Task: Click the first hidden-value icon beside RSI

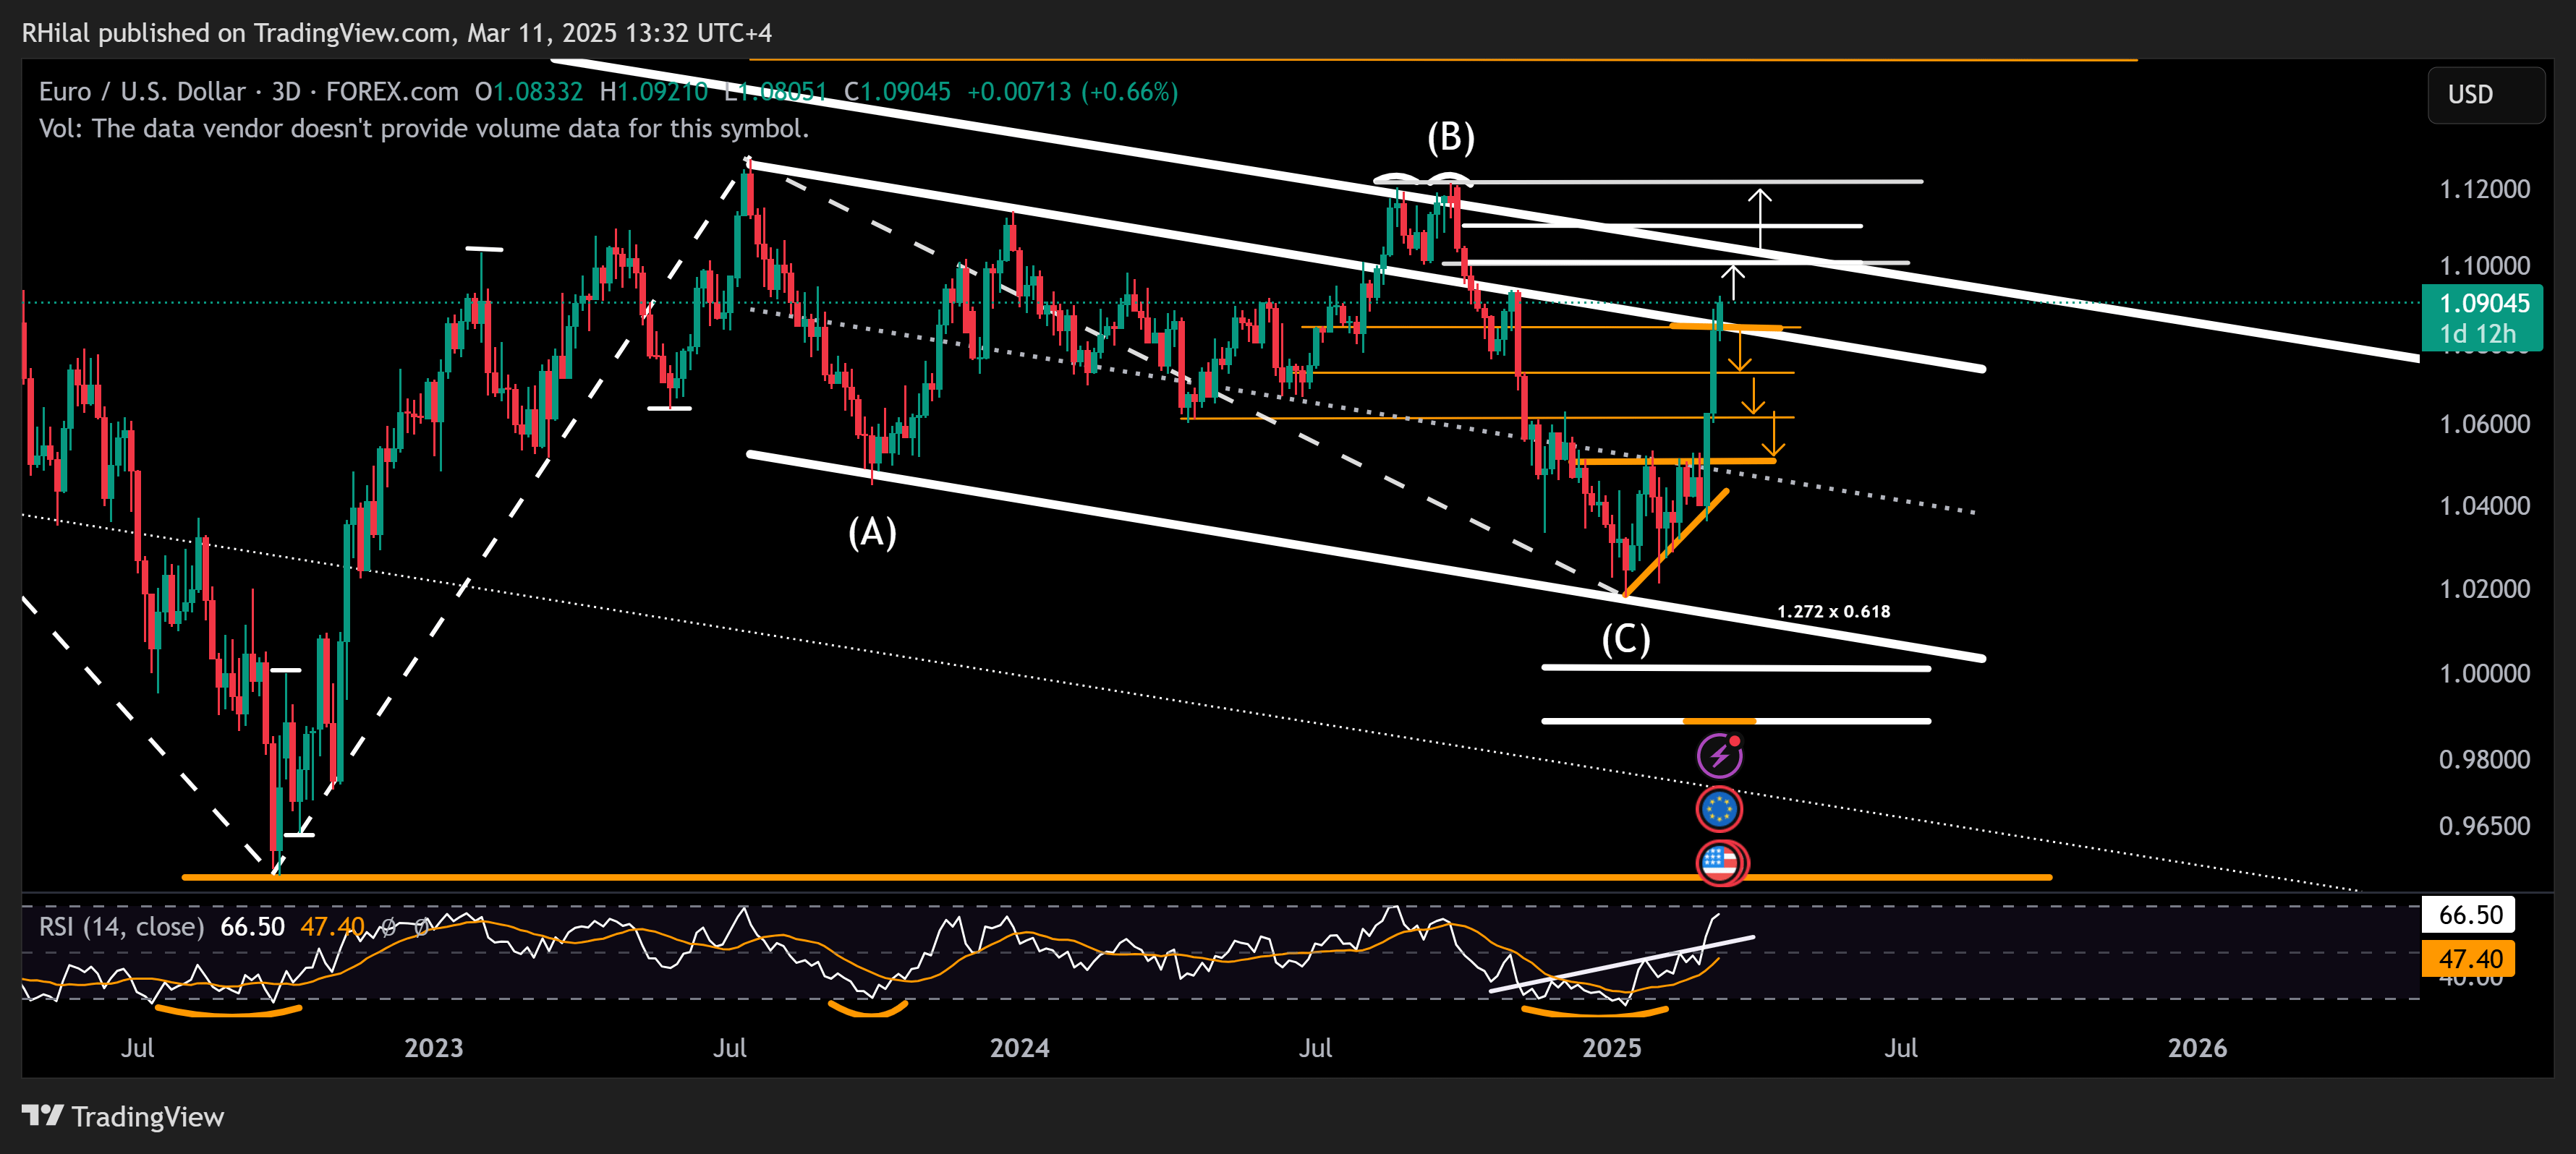Action: point(388,927)
